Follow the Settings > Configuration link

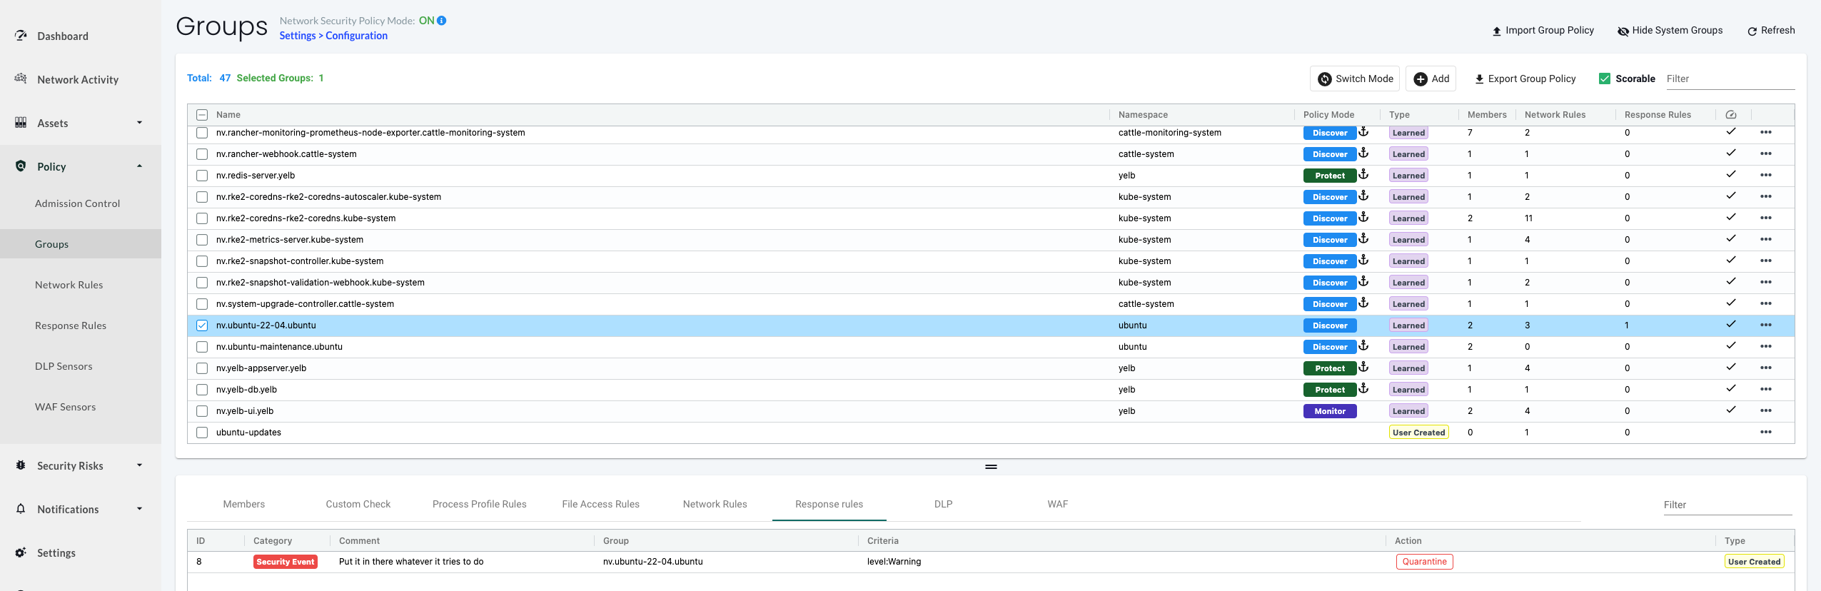pos(333,36)
